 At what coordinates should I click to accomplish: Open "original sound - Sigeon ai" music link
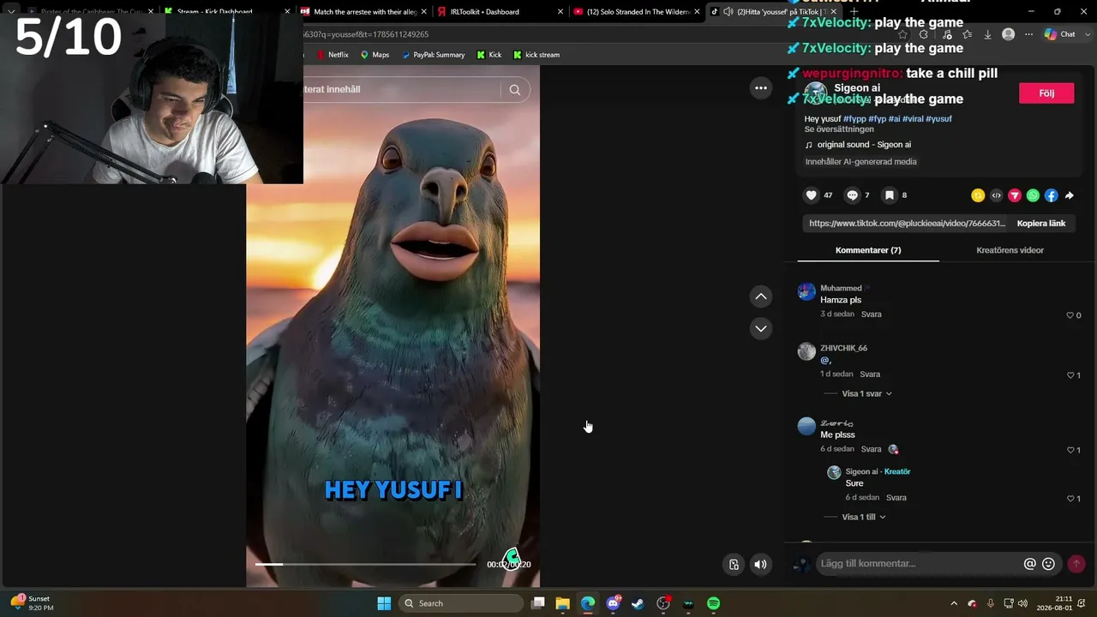pos(864,145)
